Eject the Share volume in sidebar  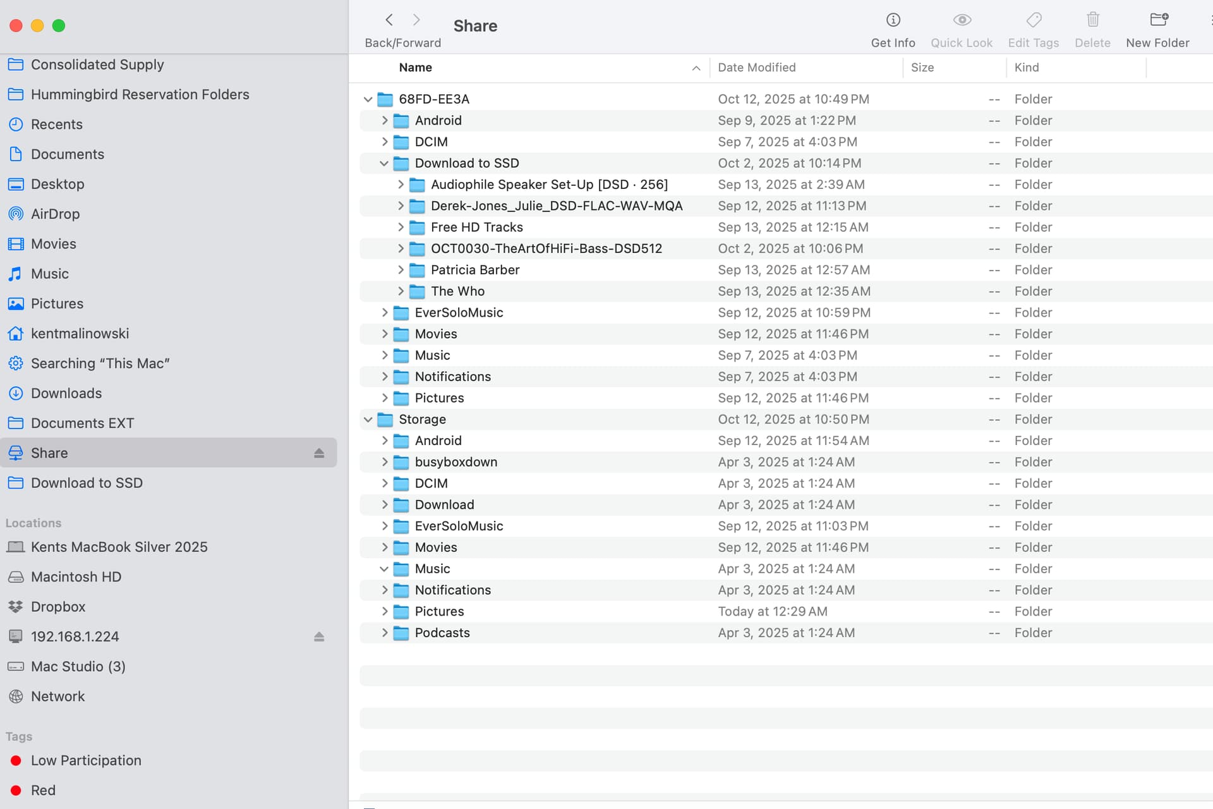[319, 453]
